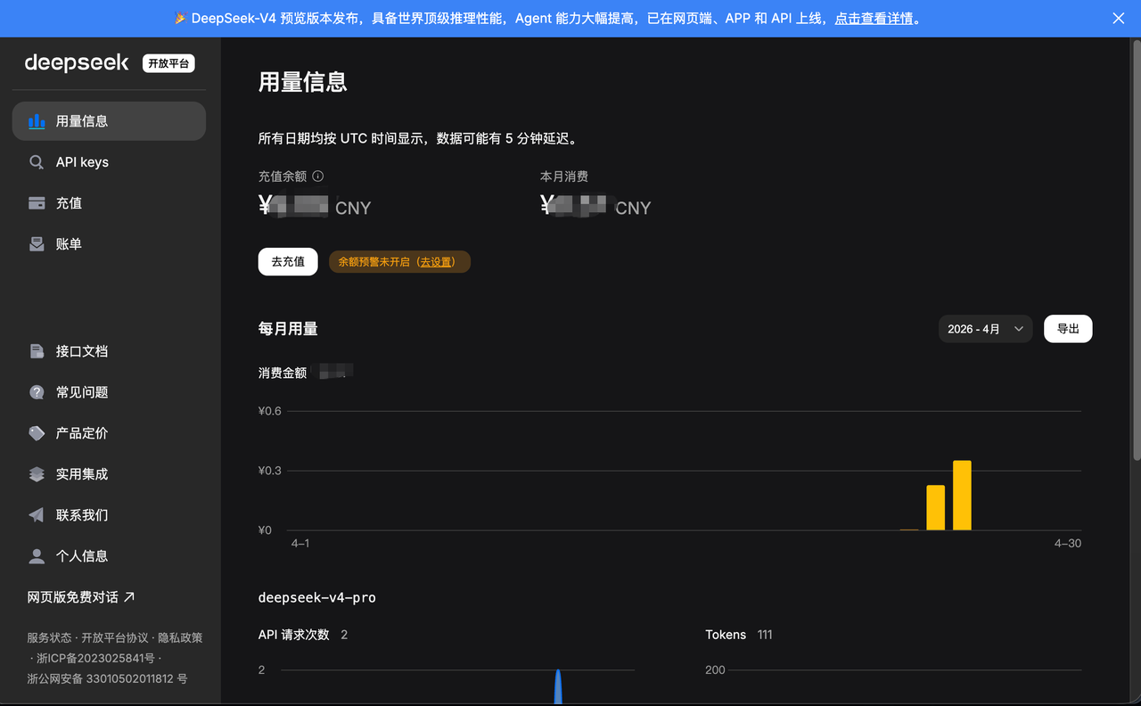This screenshot has height=706, width=1141.
Task: Click the 每月用量 heading
Action: coord(288,329)
